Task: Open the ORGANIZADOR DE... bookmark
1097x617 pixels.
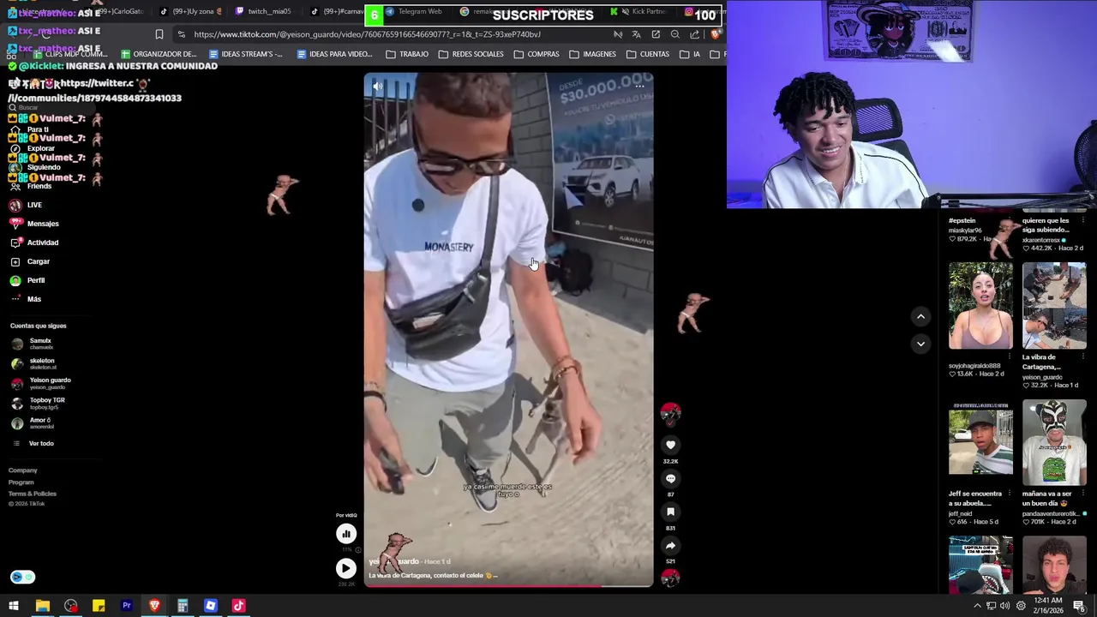Action: [x=159, y=54]
